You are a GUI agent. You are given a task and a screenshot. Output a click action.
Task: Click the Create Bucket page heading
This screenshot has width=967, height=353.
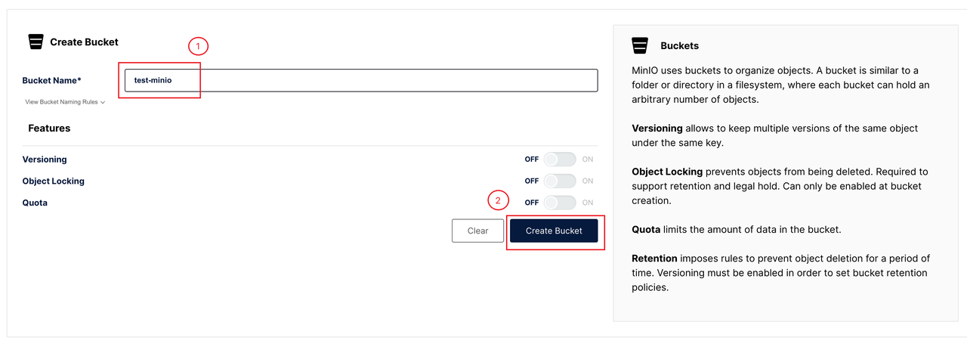tap(84, 42)
